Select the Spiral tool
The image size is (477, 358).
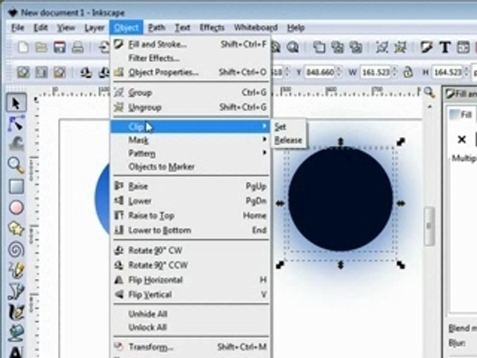tap(16, 249)
